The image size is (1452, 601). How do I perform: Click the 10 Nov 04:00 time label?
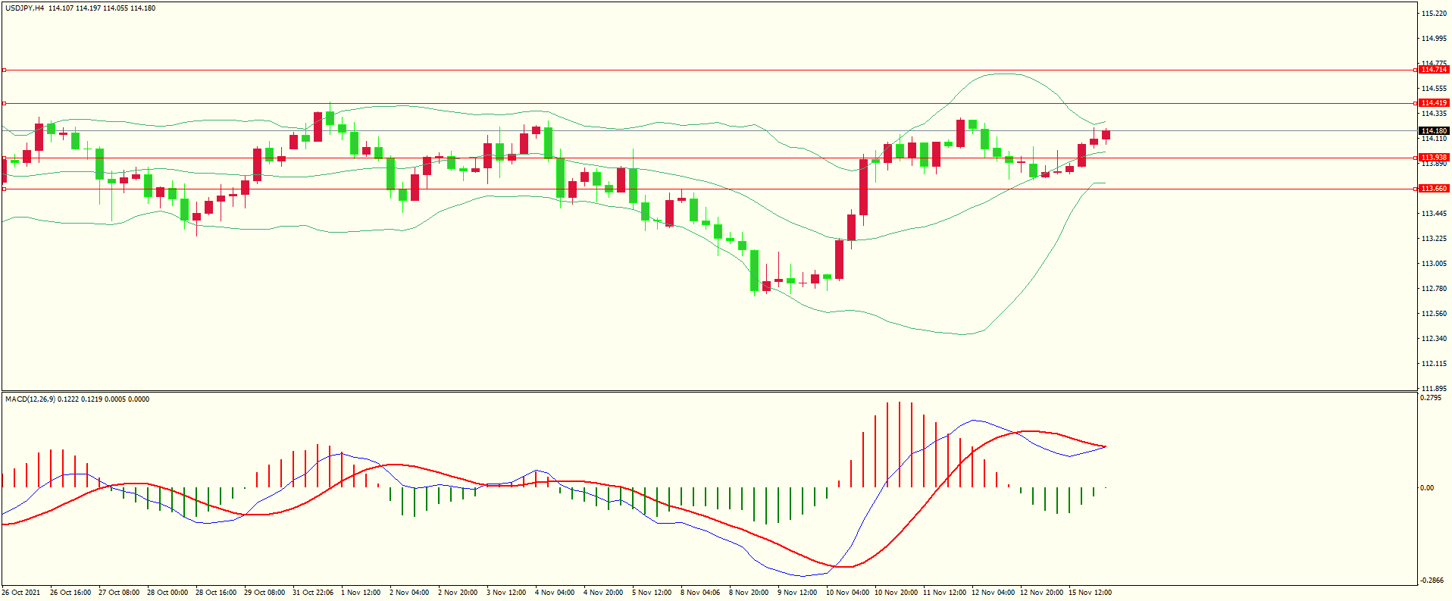[847, 593]
